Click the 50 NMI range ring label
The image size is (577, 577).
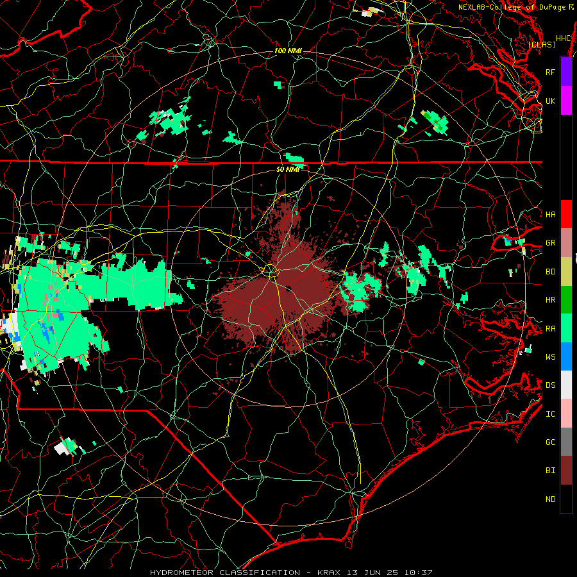point(288,169)
